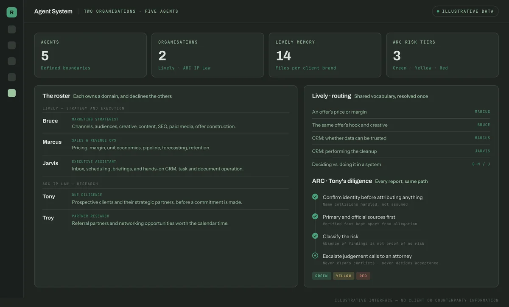Open the Lively Memory stat card
509x307 pixels.
click(325, 55)
